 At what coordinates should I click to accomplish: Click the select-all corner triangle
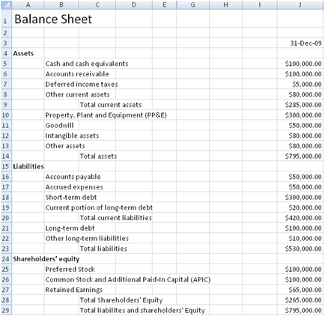coord(6,5)
